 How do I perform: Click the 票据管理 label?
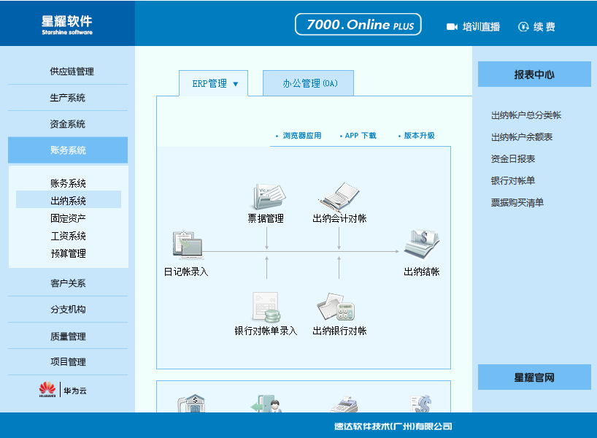[266, 218]
